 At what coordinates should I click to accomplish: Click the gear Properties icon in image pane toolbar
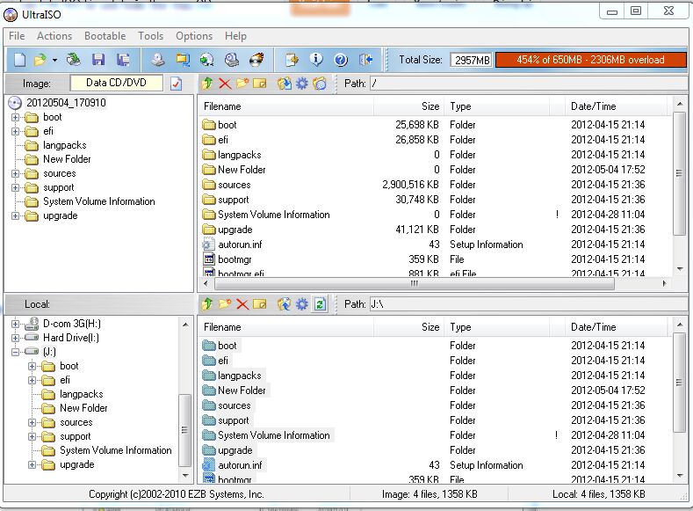[302, 84]
